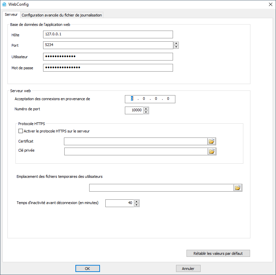Click into the Mot de passe field
This screenshot has height=275, width=276.
(x=108, y=68)
